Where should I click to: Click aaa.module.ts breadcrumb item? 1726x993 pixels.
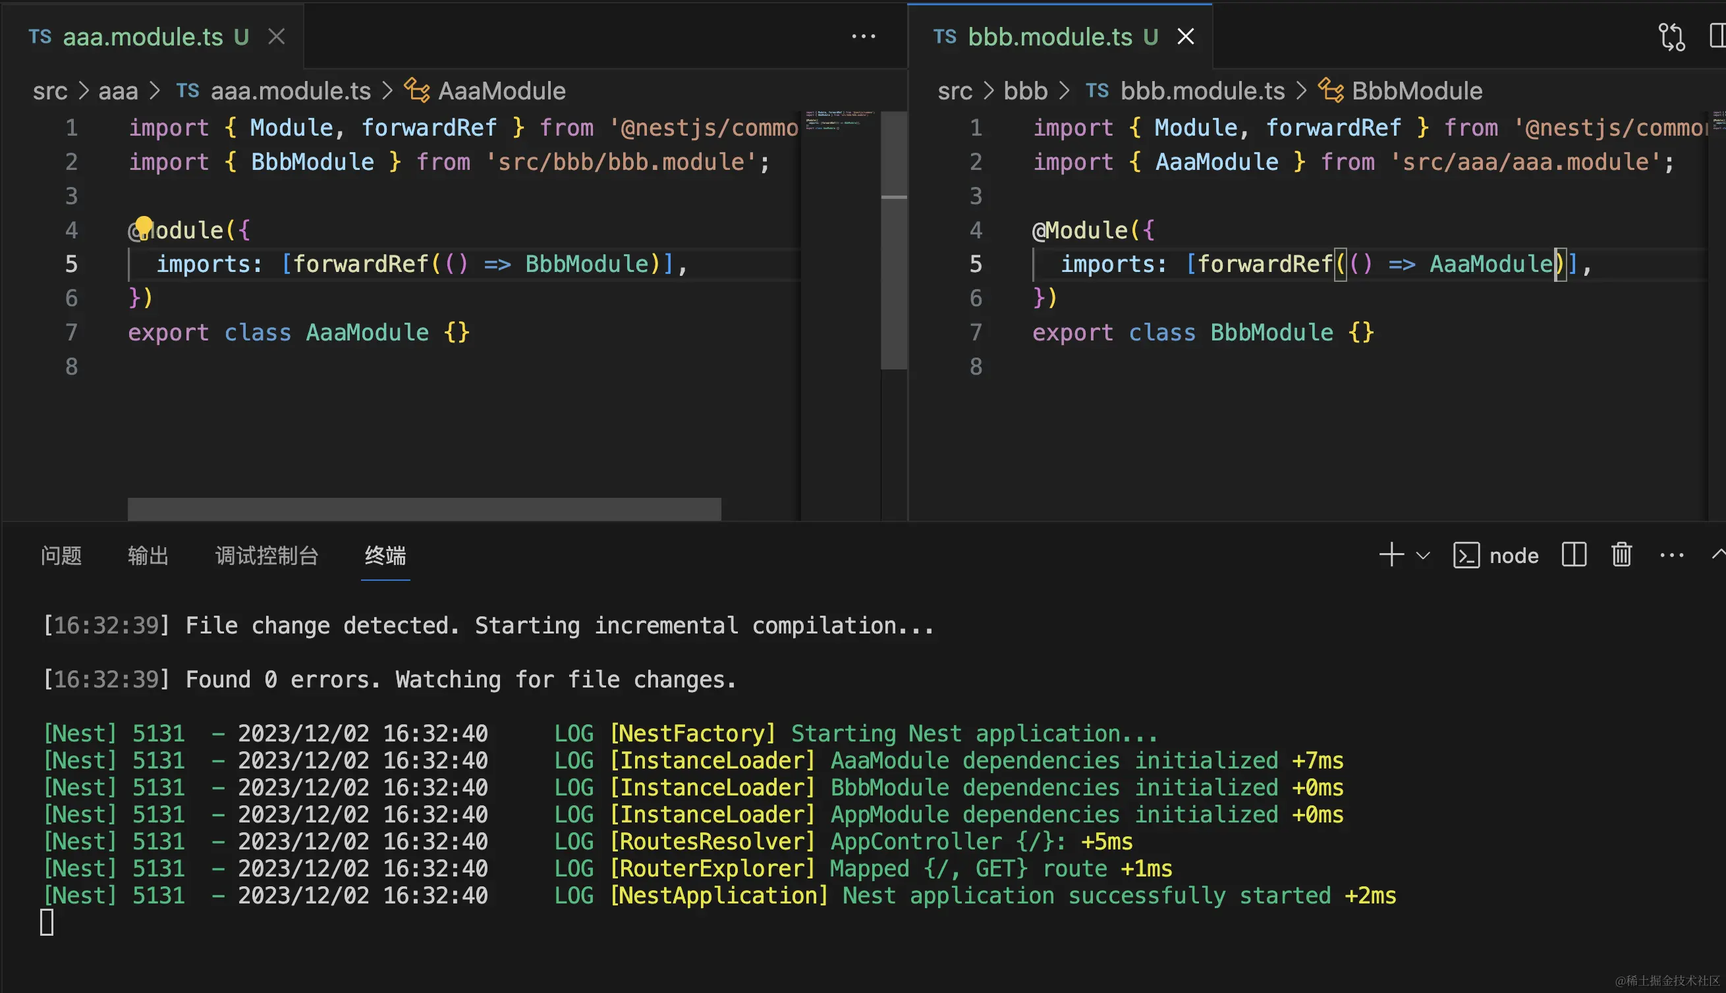click(291, 91)
